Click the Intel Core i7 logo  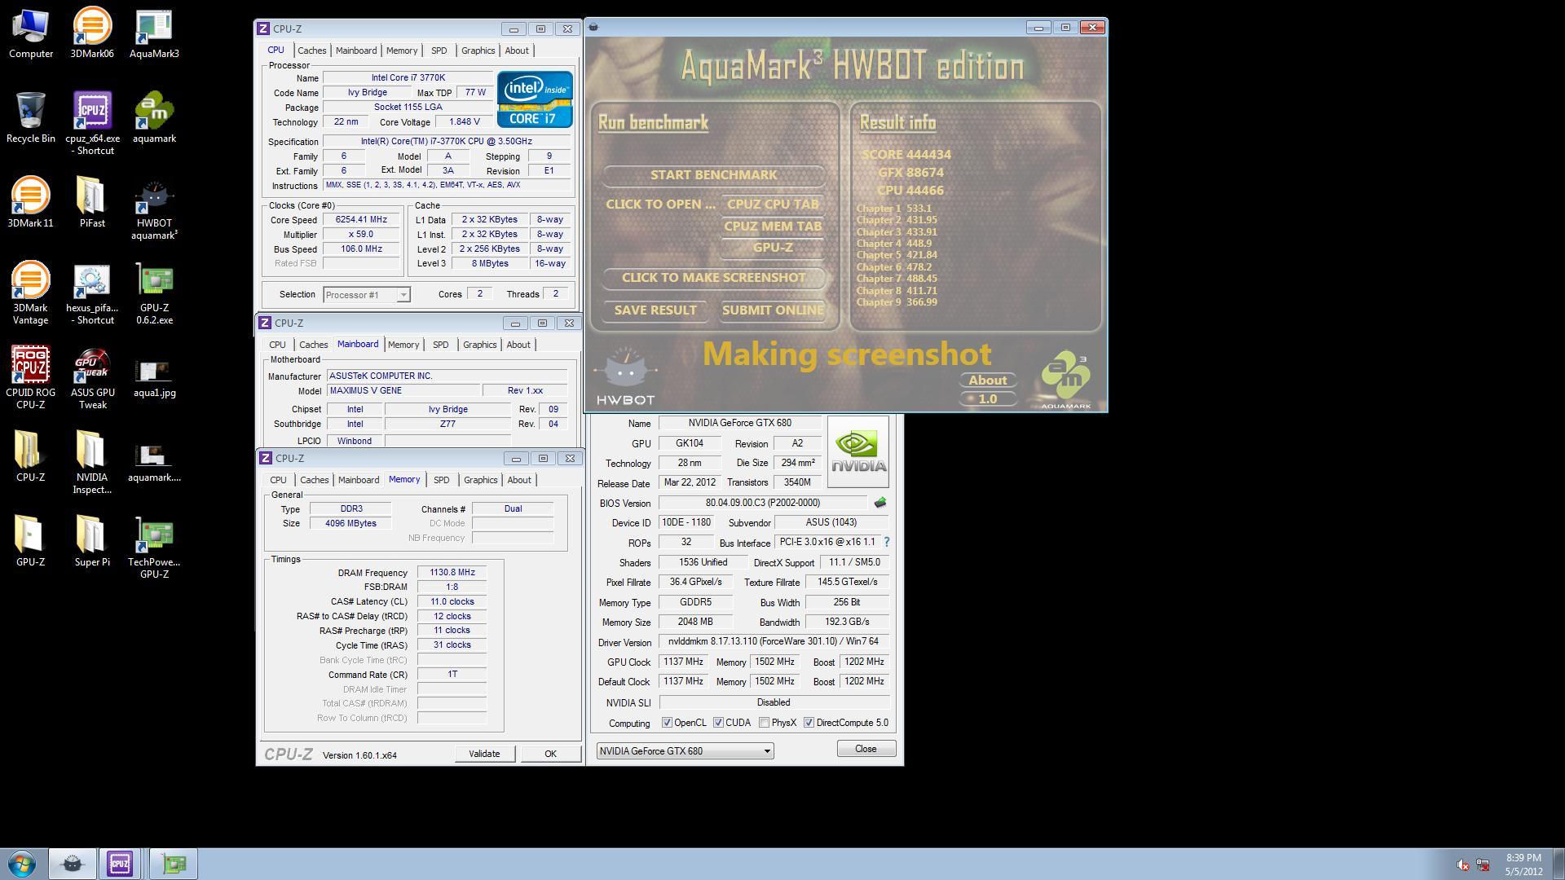(535, 99)
